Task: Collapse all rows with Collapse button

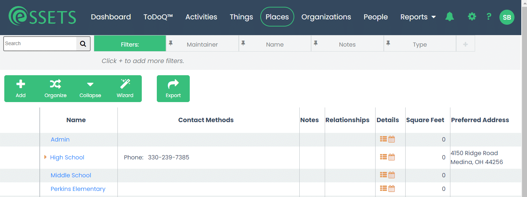Action: [90, 88]
